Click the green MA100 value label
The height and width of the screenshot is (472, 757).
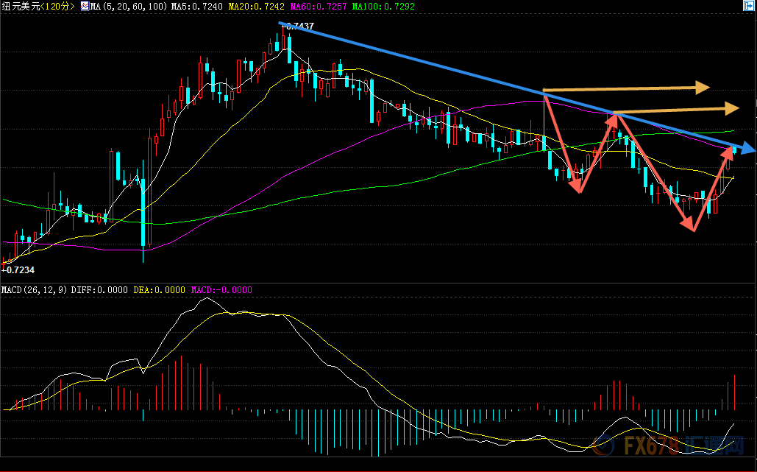pos(383,6)
